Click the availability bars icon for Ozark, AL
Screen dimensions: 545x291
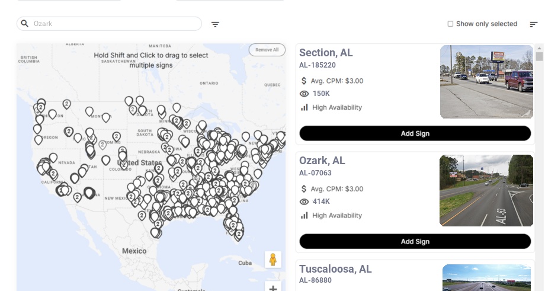click(x=304, y=215)
